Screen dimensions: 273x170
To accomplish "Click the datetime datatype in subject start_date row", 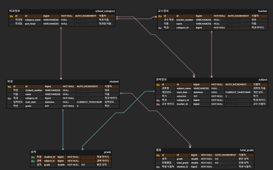I will click(201, 92).
